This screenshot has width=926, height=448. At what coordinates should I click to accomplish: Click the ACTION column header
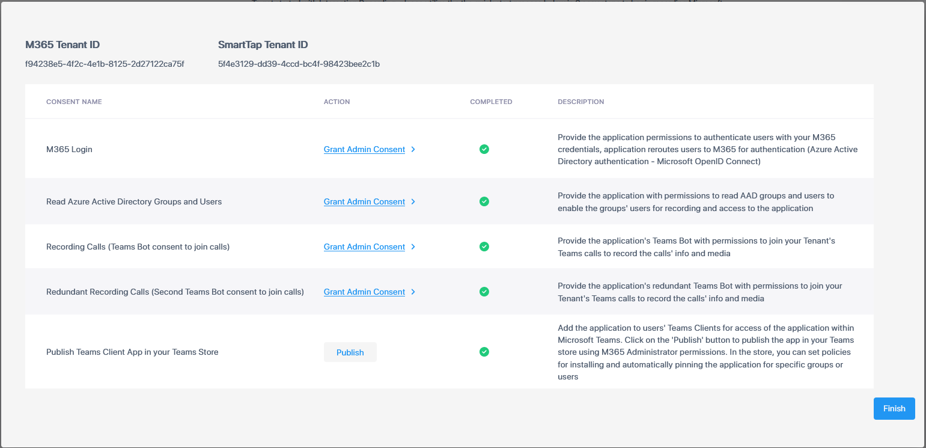(x=337, y=102)
